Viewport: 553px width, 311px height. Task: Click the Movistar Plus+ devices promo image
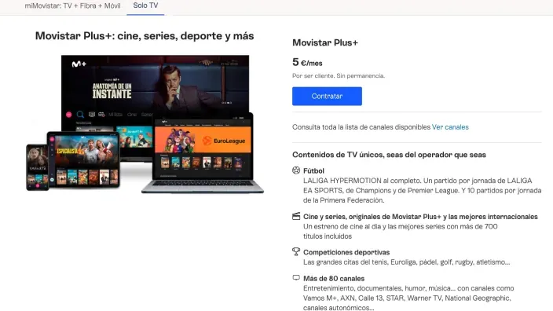[x=145, y=124]
